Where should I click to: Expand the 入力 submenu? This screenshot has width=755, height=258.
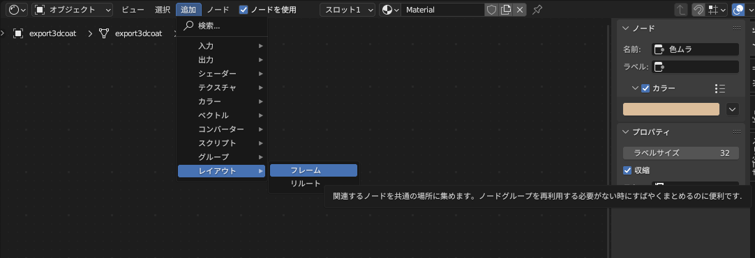[221, 46]
